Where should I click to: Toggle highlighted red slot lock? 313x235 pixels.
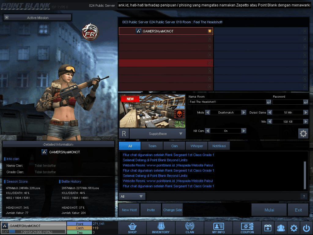(x=210, y=63)
